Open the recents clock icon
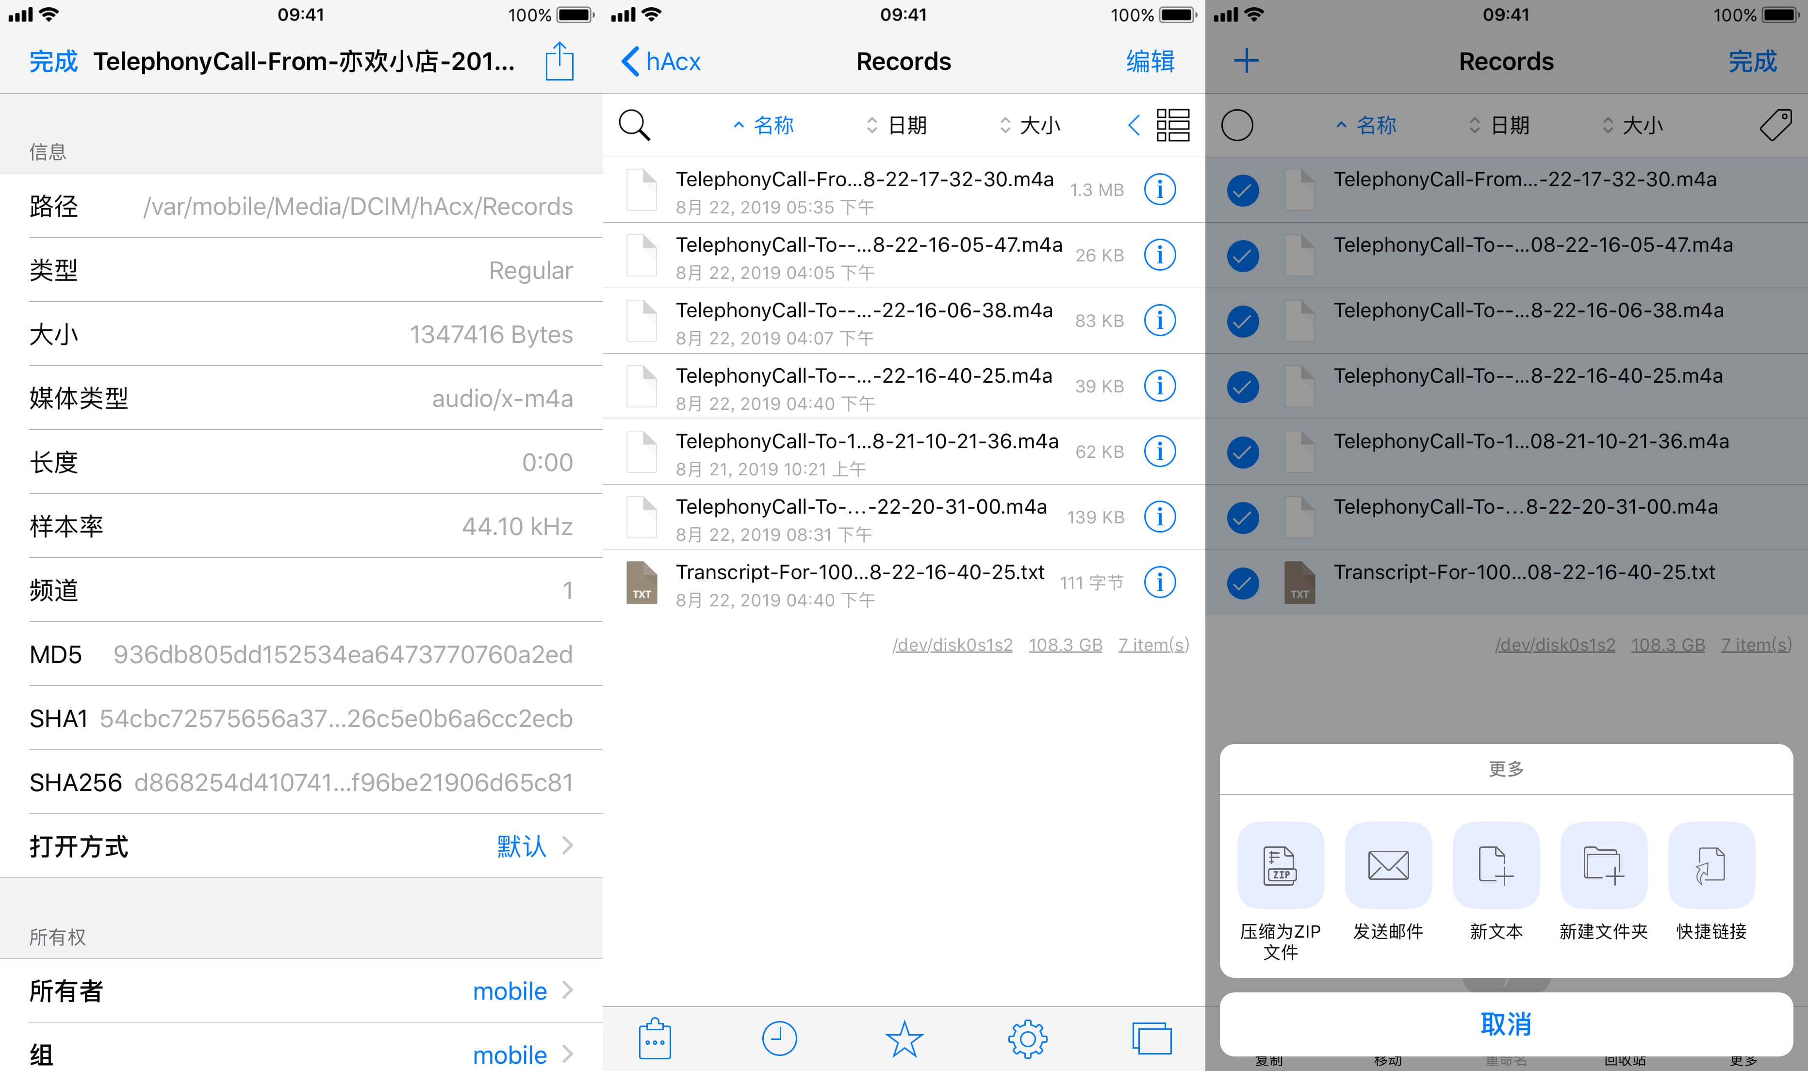The width and height of the screenshot is (1808, 1071). 779,1039
